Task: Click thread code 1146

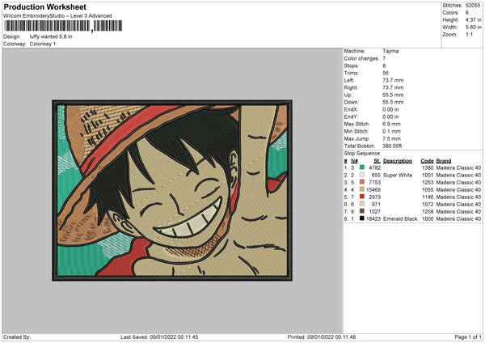Action: point(428,197)
